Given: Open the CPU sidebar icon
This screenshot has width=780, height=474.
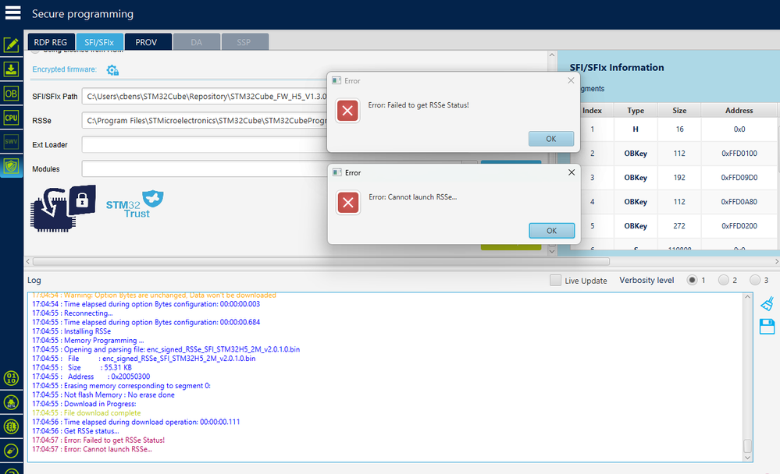Looking at the screenshot, I should click(x=11, y=118).
